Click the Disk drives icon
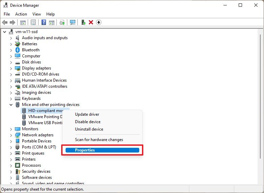The width and height of the screenshot is (264, 193). 18,63
